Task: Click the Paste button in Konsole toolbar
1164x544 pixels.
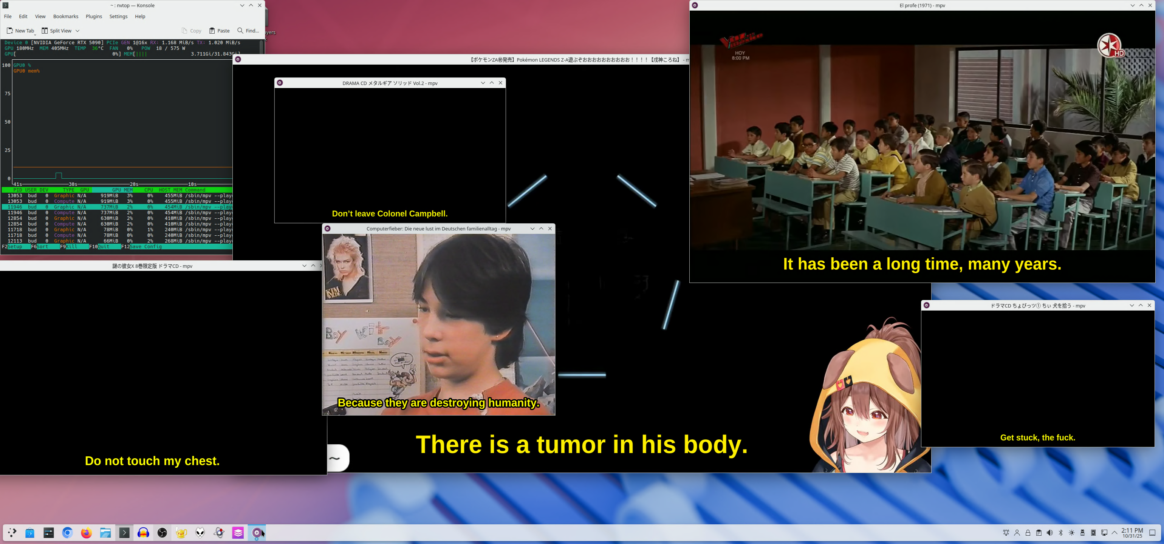Action: pos(219,31)
